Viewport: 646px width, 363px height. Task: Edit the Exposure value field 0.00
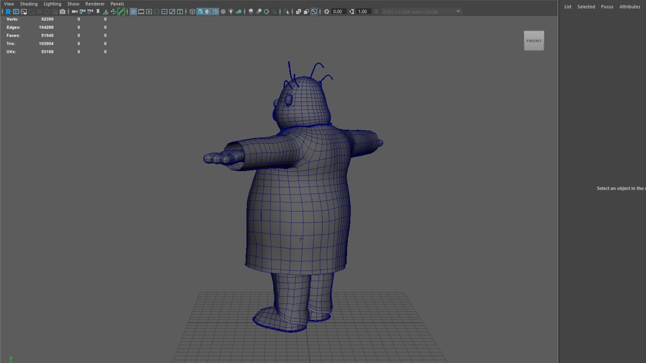pyautogui.click(x=338, y=11)
